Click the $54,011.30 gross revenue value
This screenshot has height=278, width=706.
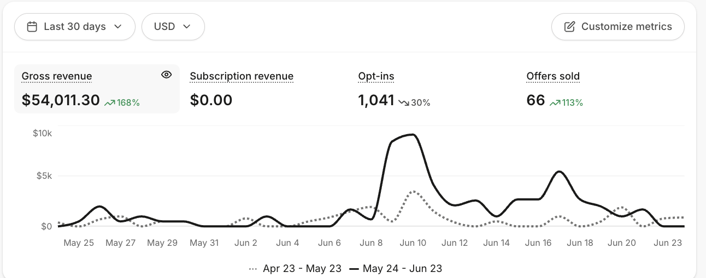pyautogui.click(x=61, y=100)
